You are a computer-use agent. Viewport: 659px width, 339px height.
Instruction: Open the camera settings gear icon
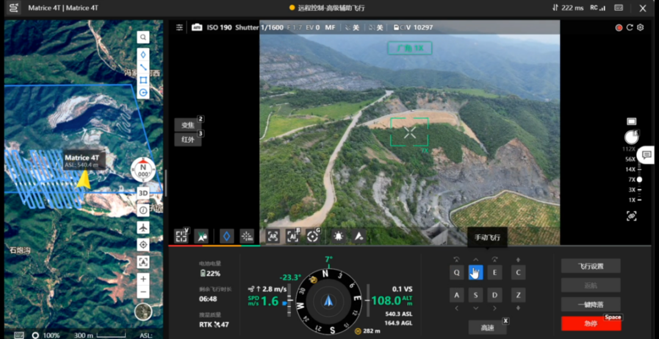click(x=640, y=27)
